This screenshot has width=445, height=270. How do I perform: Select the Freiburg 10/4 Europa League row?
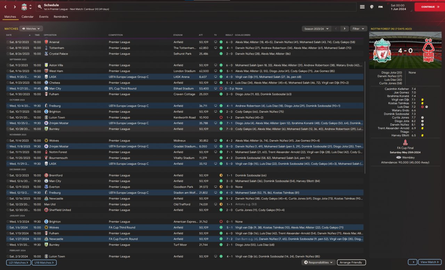tap(185, 106)
